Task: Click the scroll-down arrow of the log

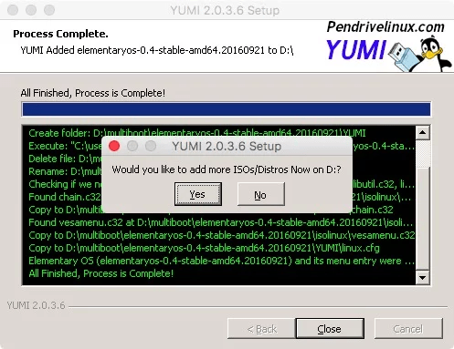Action: pyautogui.click(x=423, y=277)
